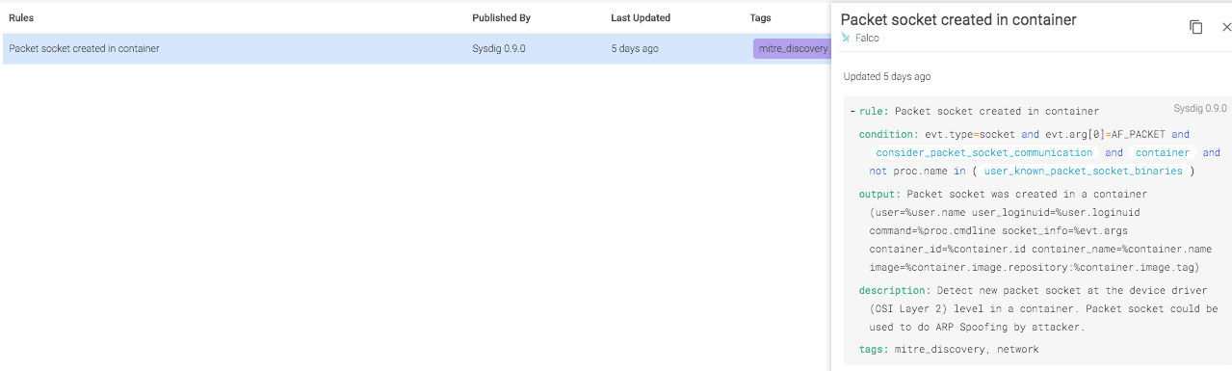Click the Sysdig 0.9.0 label in code block

[1200, 108]
